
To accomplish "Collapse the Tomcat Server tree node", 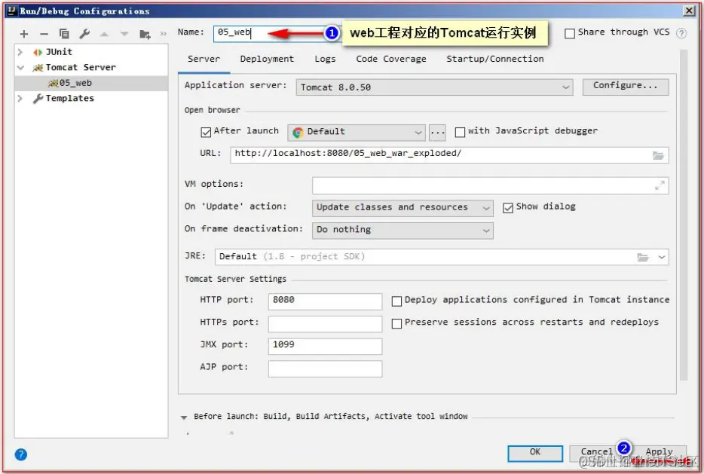I will pos(20,68).
